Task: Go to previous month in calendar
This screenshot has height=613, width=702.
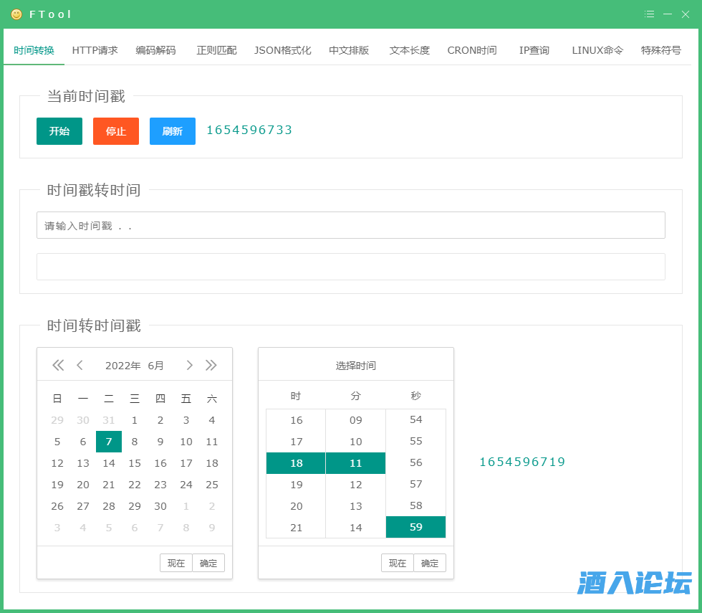Action: tap(80, 365)
